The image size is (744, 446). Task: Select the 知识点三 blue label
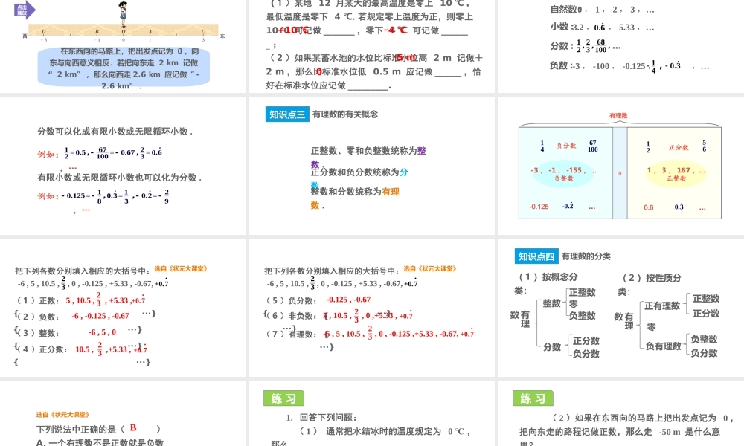[x=287, y=114]
